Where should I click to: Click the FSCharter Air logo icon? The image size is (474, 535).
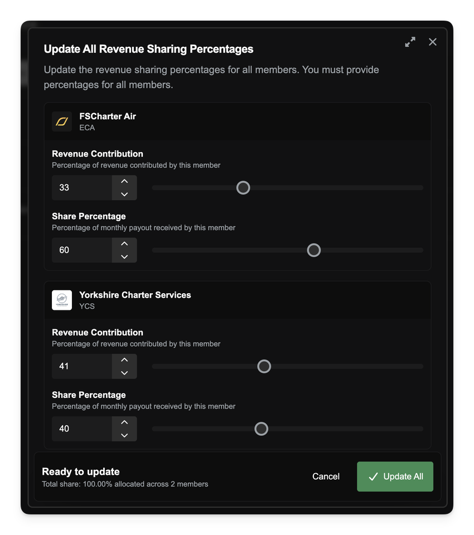(62, 121)
